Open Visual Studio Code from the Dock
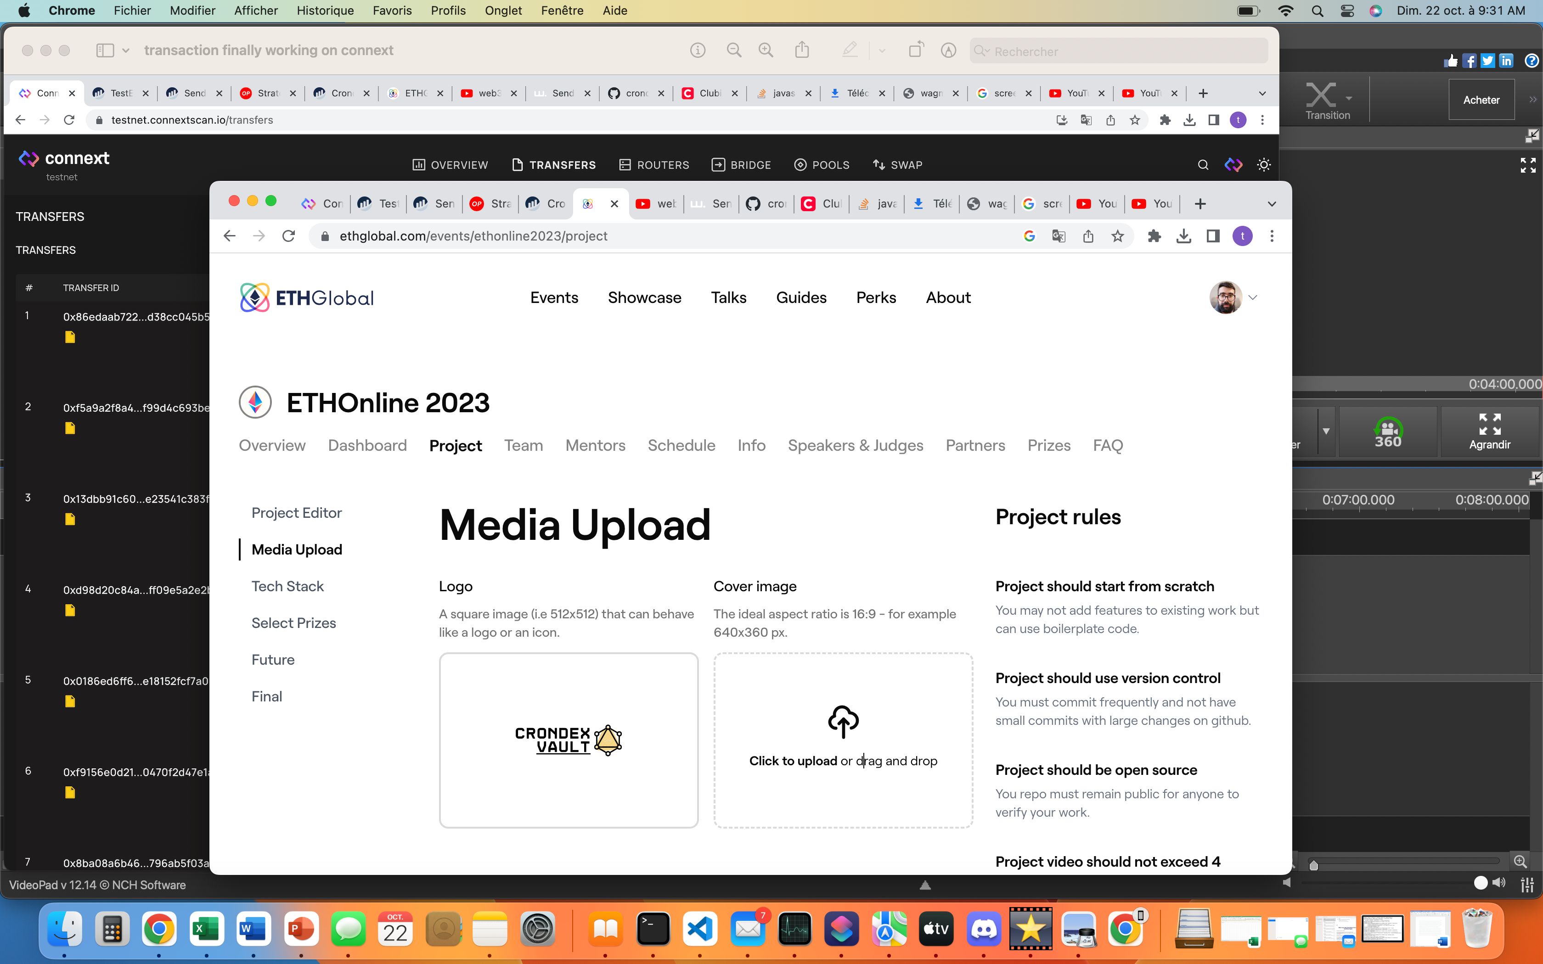The height and width of the screenshot is (964, 1543). (700, 930)
